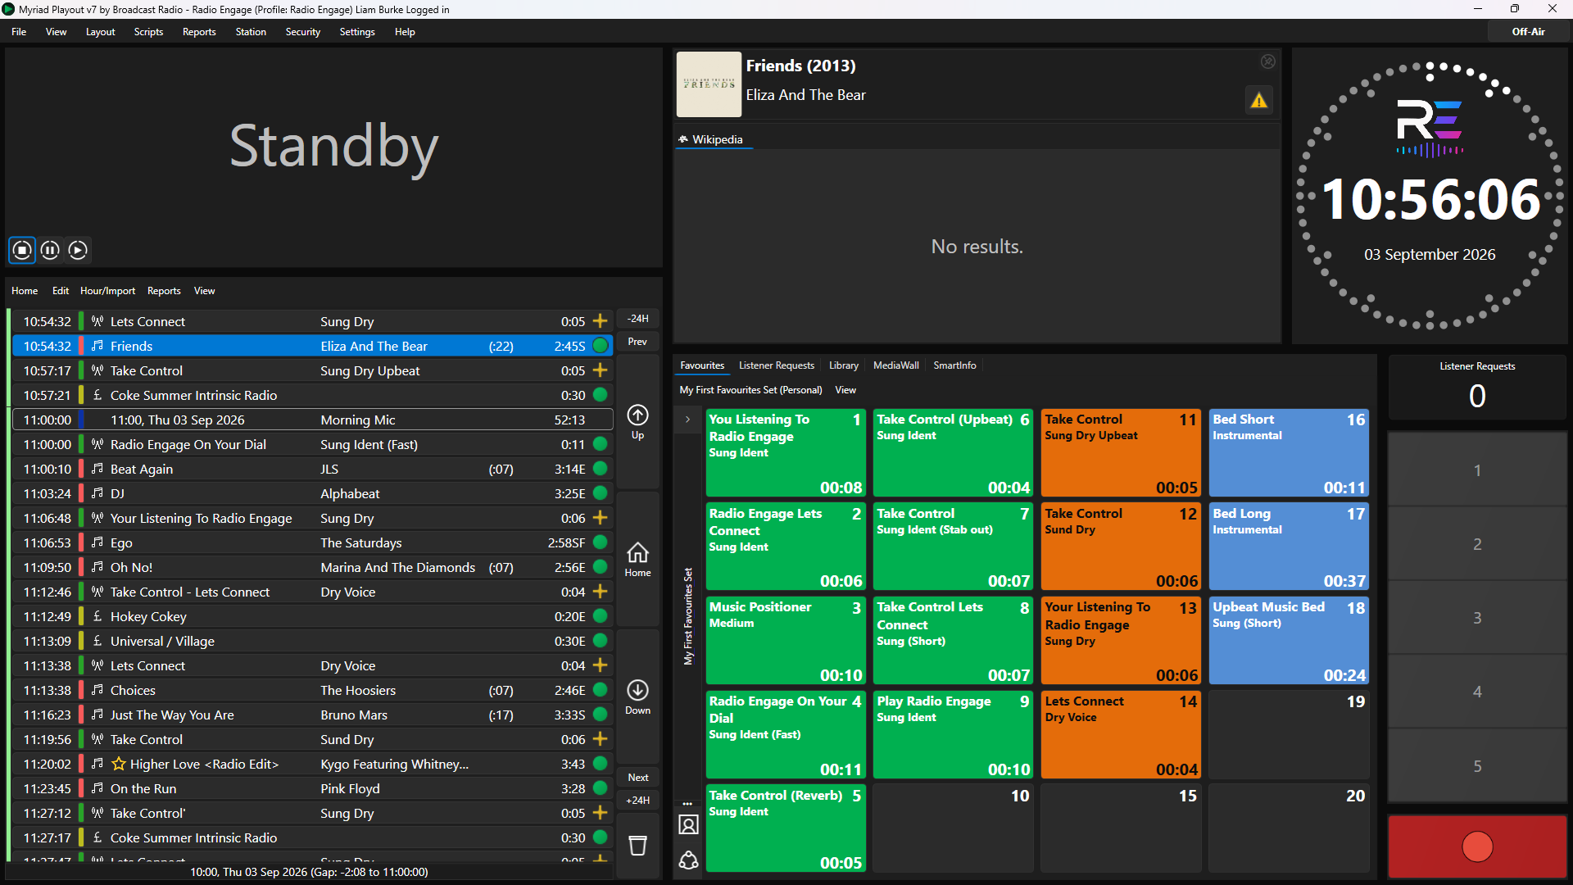This screenshot has height=885, width=1573.
Task: Expand plus icon on Lets Connect 10:54:32
Action: [x=600, y=321]
